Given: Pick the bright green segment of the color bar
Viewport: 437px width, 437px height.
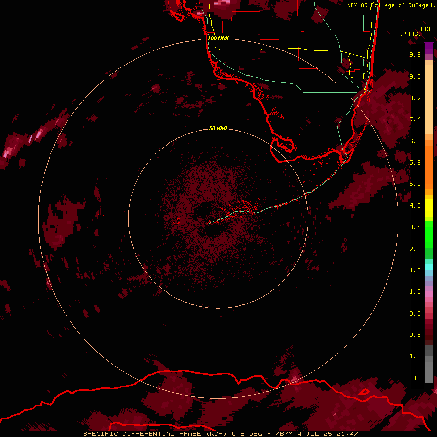Looking at the screenshot, I should point(429,235).
